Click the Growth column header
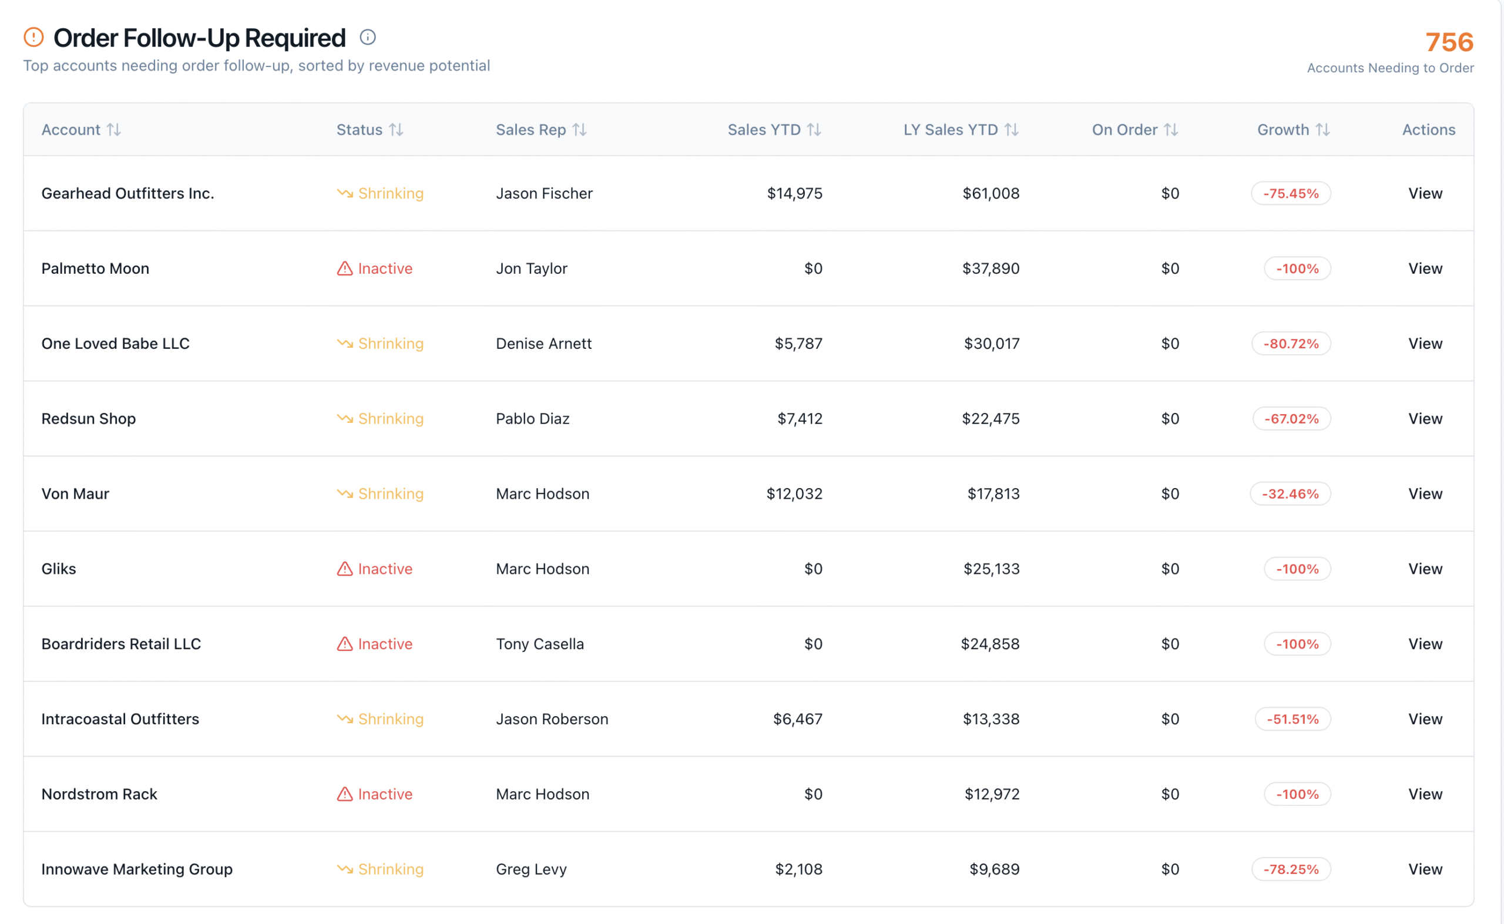The height and width of the screenshot is (924, 1504). pyautogui.click(x=1282, y=130)
